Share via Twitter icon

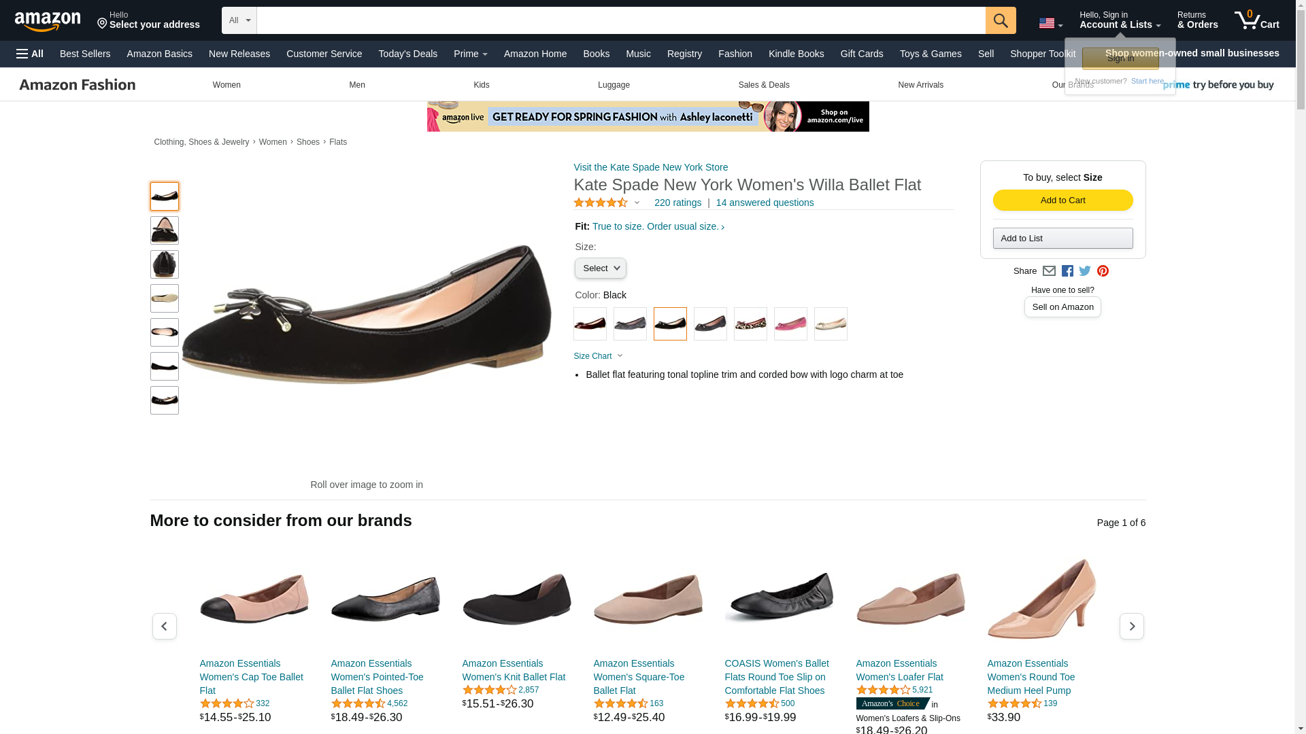pyautogui.click(x=1084, y=271)
